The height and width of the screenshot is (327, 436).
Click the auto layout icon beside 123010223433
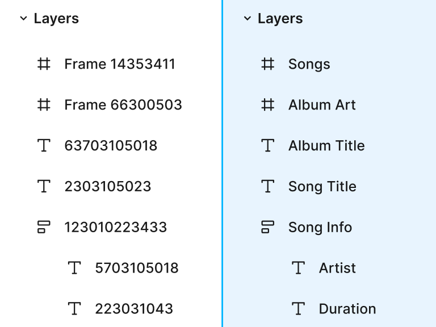click(x=44, y=227)
